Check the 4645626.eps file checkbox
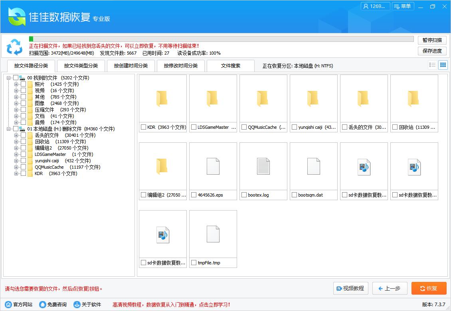This screenshot has width=451, height=311. [194, 195]
